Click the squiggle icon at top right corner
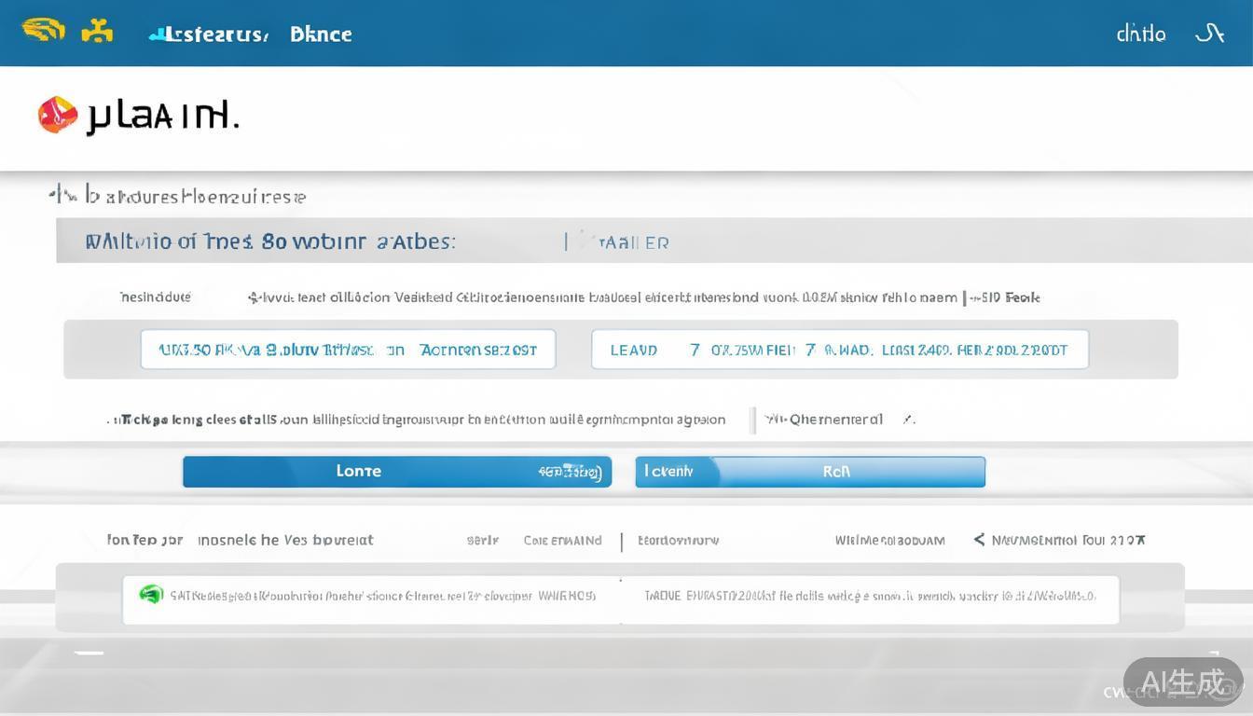 coord(1209,34)
